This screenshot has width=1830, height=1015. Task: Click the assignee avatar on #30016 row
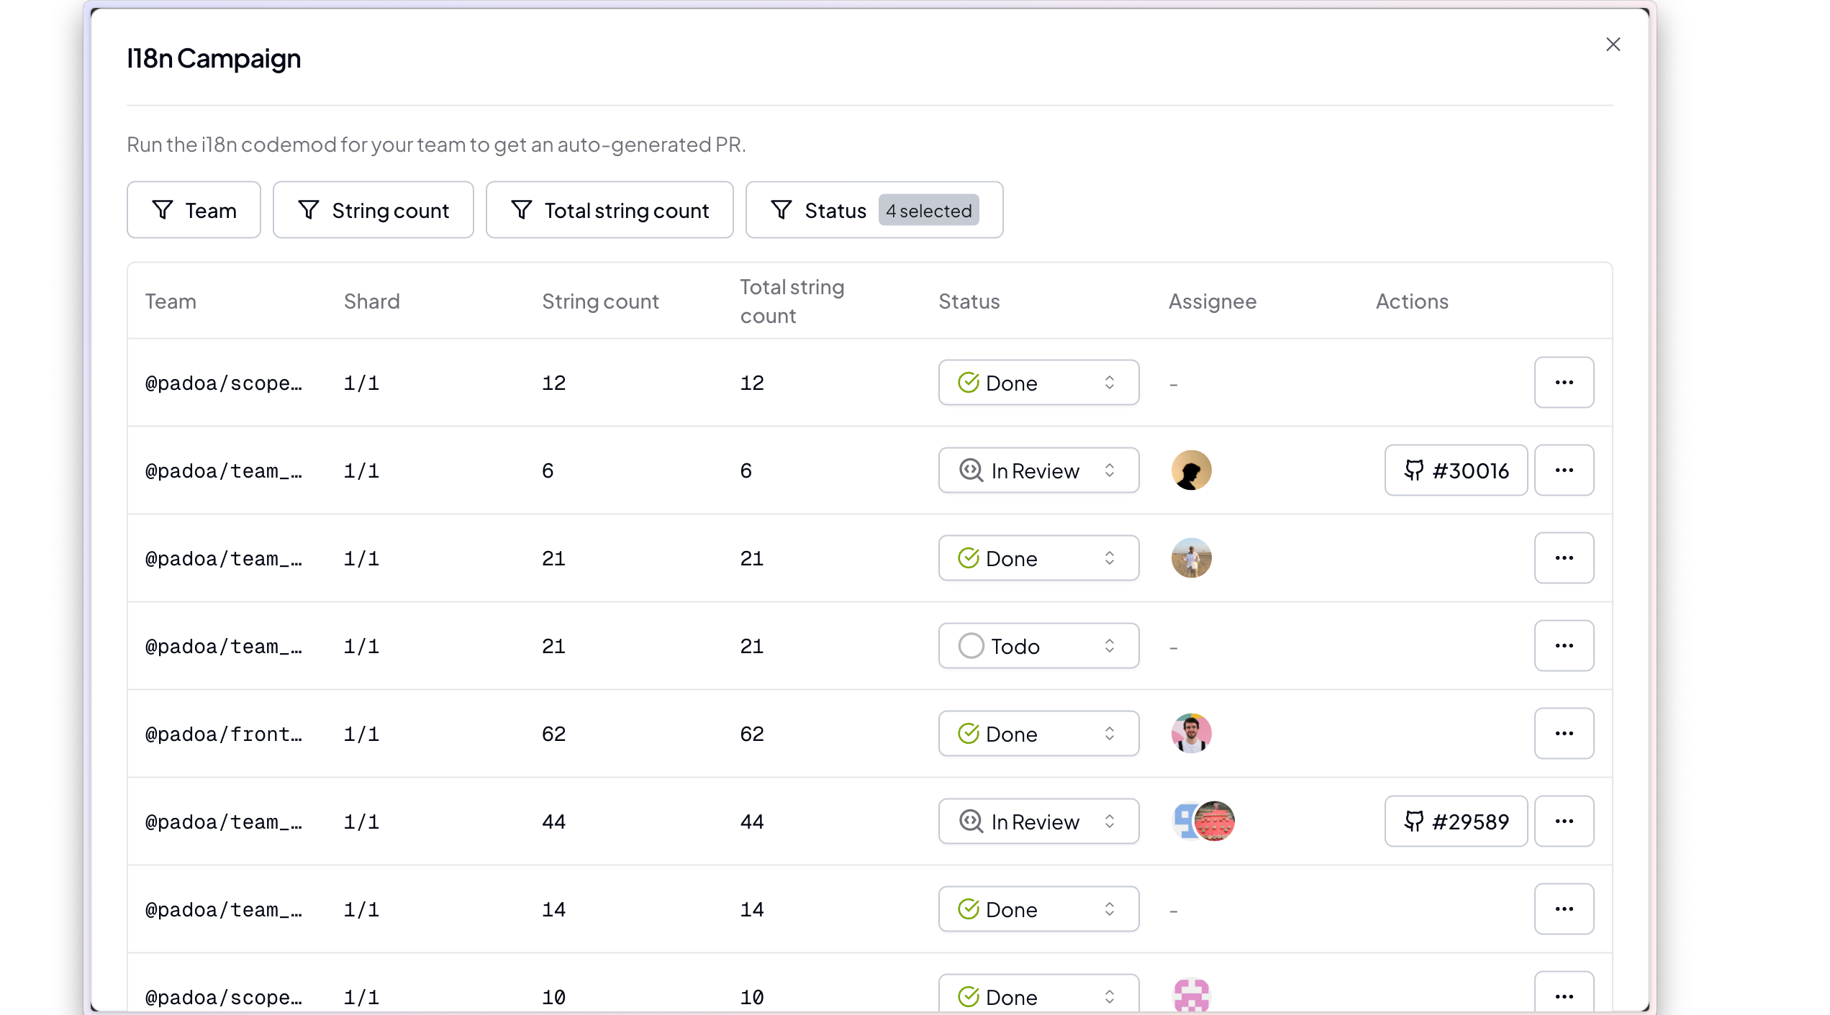point(1191,470)
